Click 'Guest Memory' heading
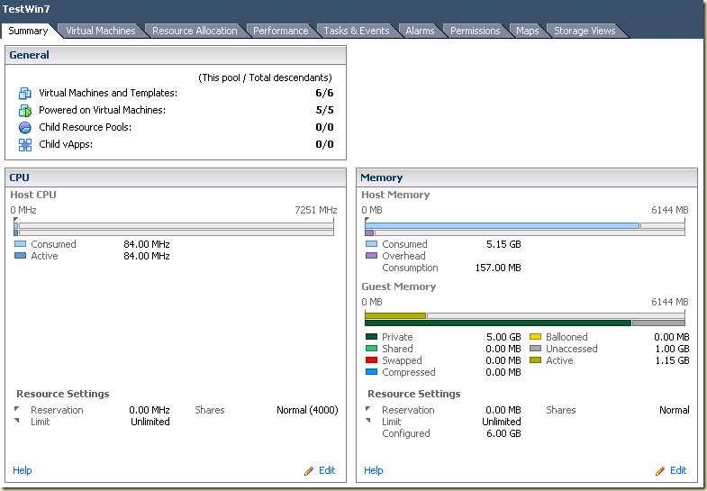This screenshot has height=491, width=707. (399, 286)
